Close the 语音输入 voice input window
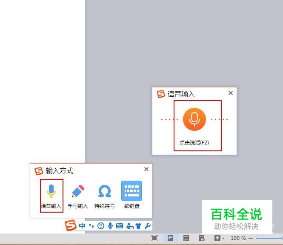Screen dimensions: 283x245 231,93
